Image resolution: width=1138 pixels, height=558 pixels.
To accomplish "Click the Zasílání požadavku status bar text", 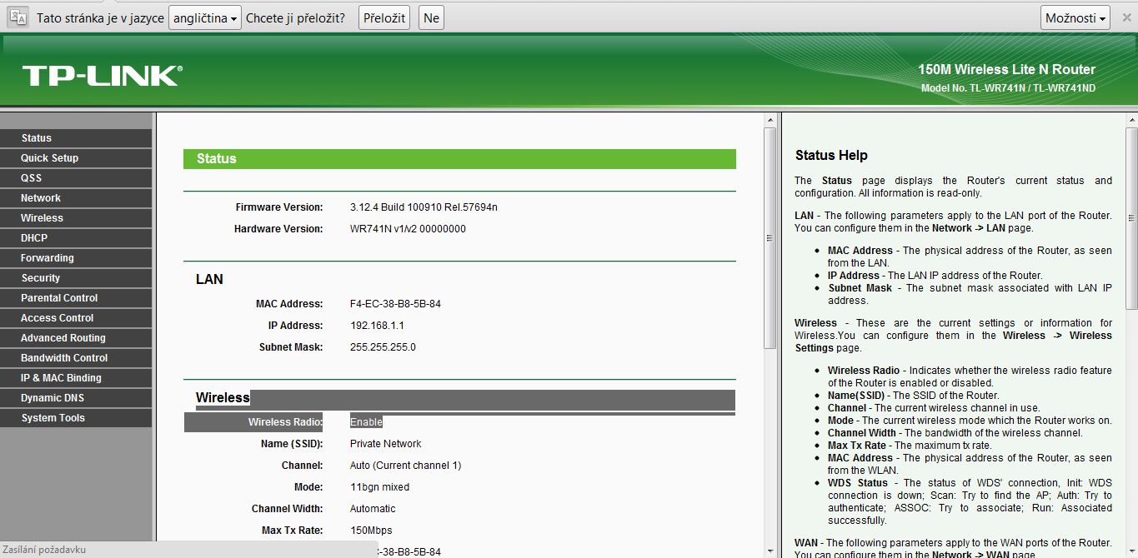I will point(44,550).
